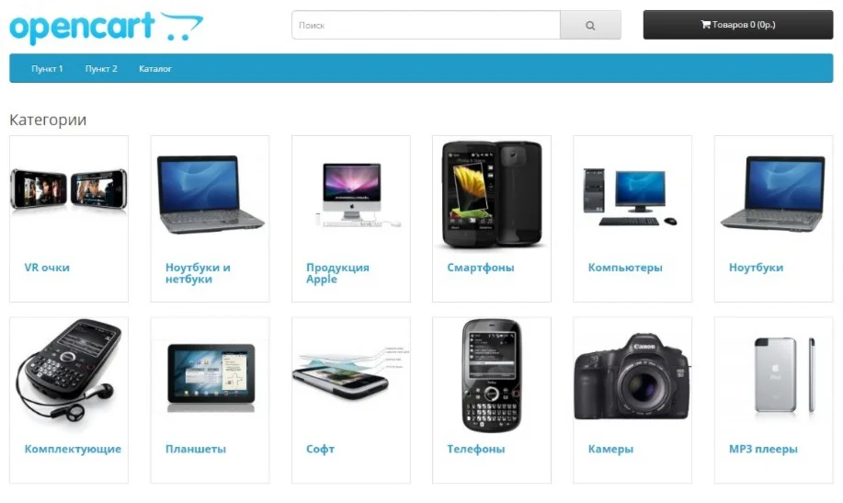
Task: Open the Смартфоны category link
Action: [x=481, y=268]
